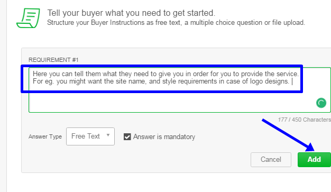The width and height of the screenshot is (331, 192).
Task: Click the REQUIREMENT #1 label
Action: pyautogui.click(x=53, y=60)
